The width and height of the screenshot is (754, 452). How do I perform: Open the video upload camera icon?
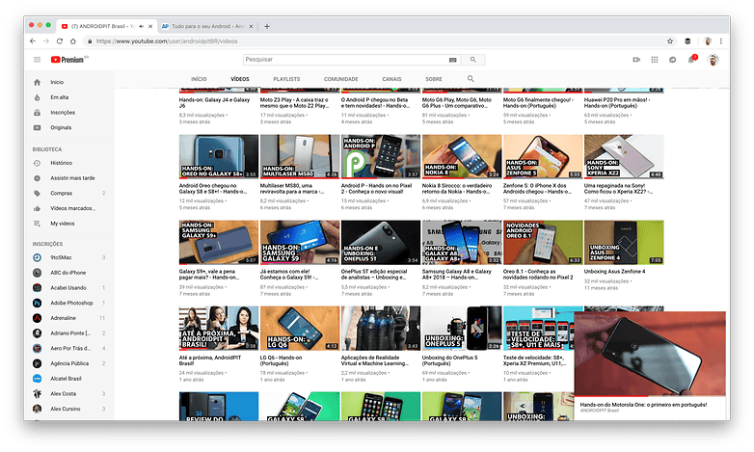tap(636, 60)
